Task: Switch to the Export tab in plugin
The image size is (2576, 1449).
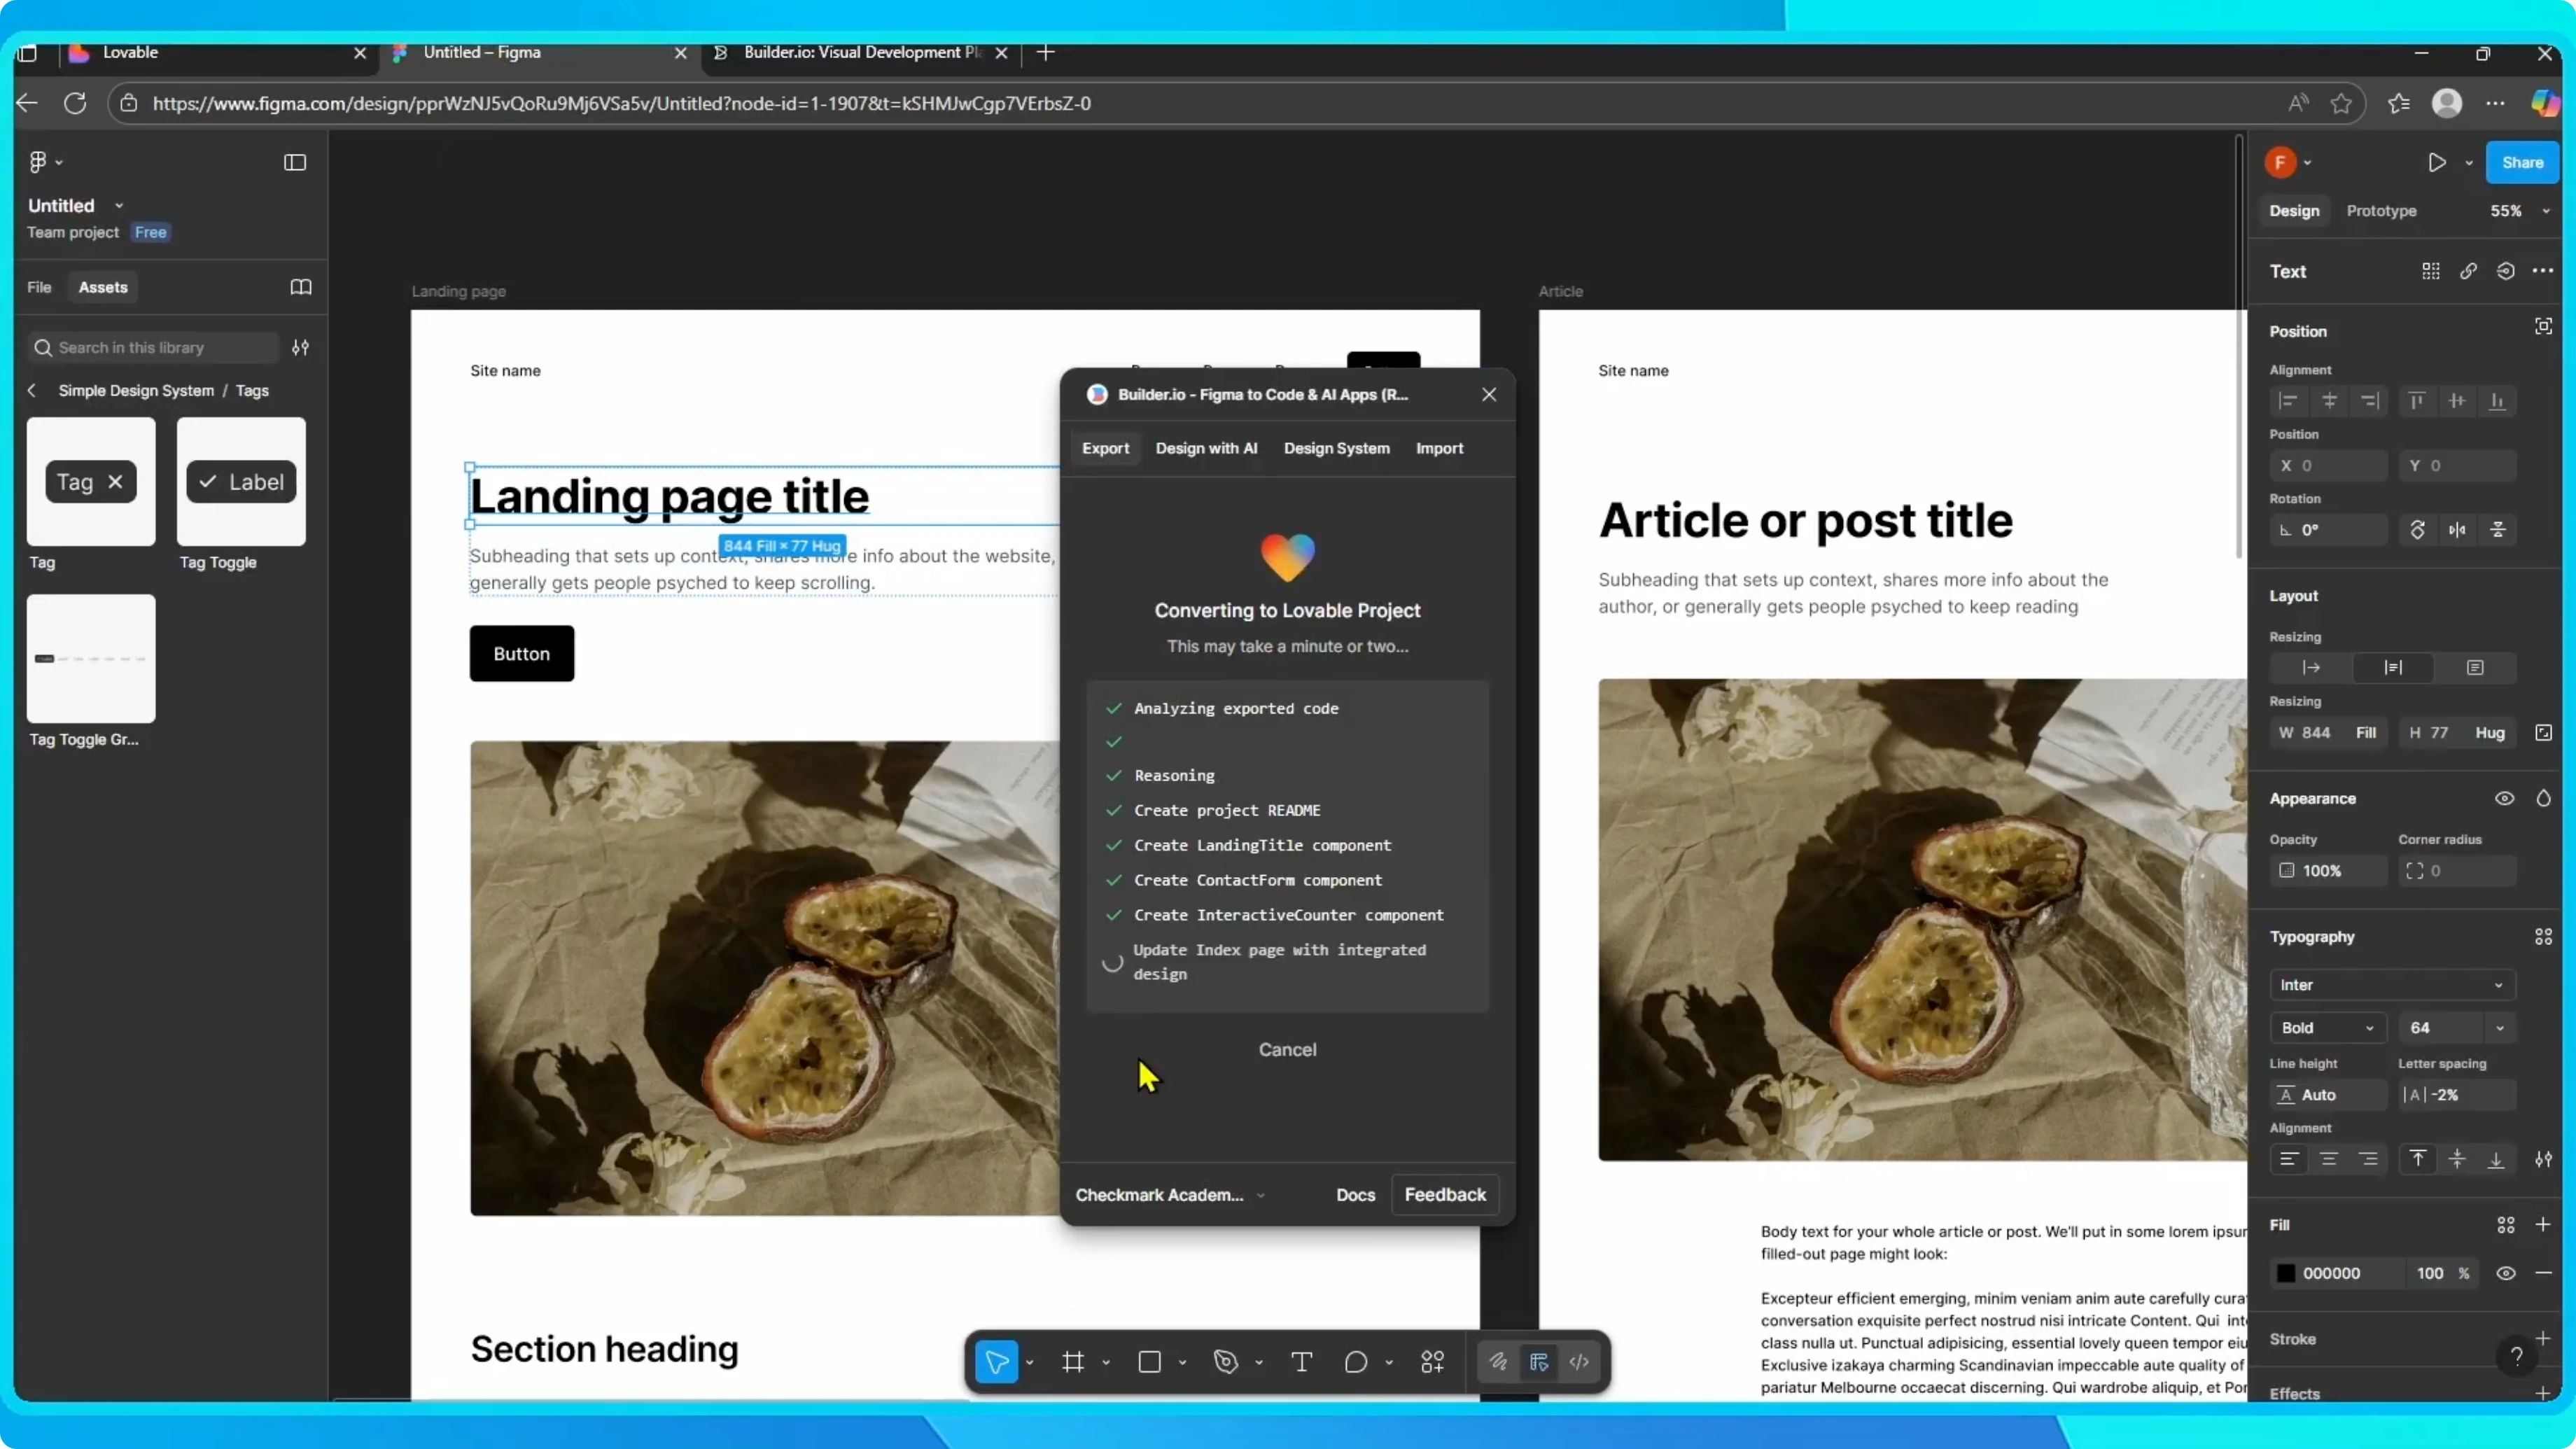Action: click(x=1105, y=448)
